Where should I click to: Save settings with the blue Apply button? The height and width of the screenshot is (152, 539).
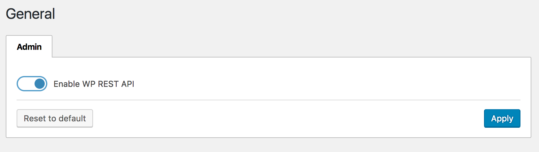pyautogui.click(x=502, y=118)
